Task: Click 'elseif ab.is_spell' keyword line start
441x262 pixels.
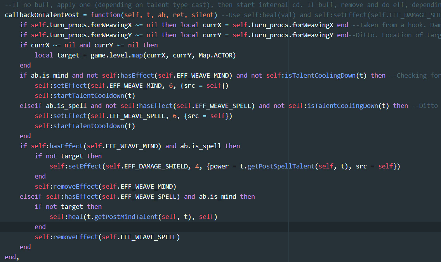Action: tap(53, 106)
